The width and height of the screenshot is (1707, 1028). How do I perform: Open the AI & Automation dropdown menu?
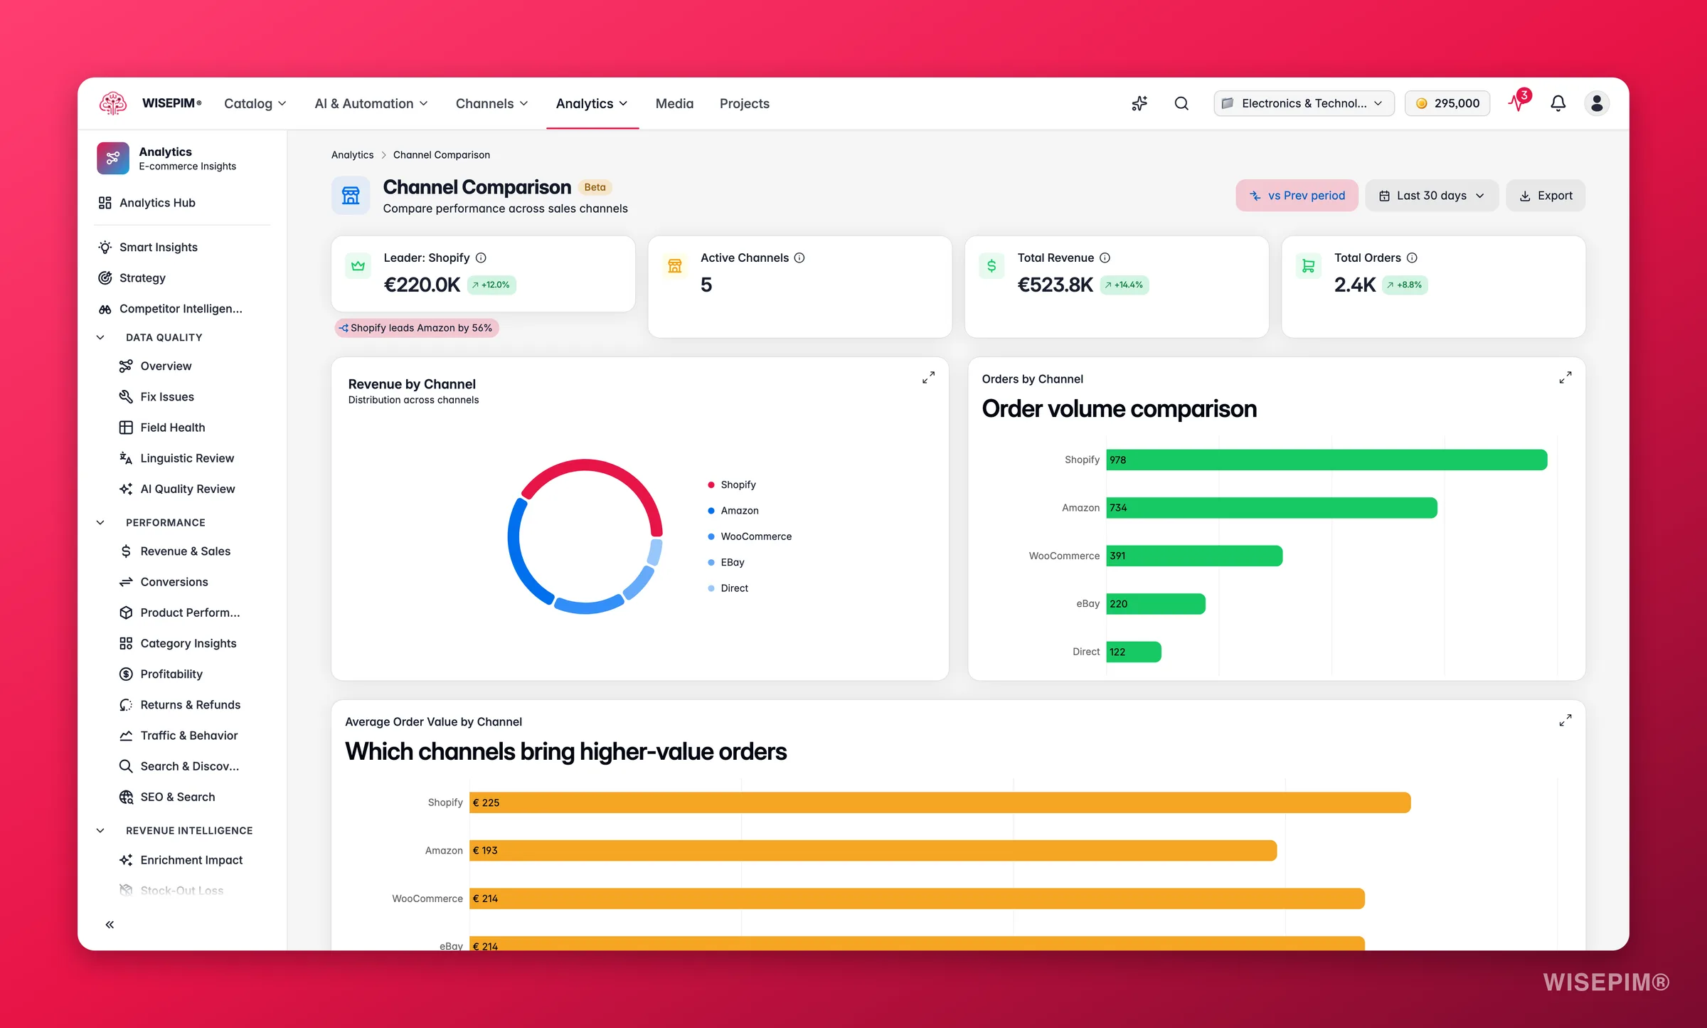point(371,104)
